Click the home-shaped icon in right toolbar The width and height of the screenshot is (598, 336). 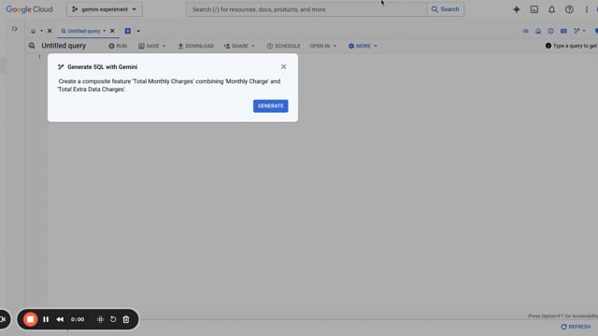click(x=538, y=31)
